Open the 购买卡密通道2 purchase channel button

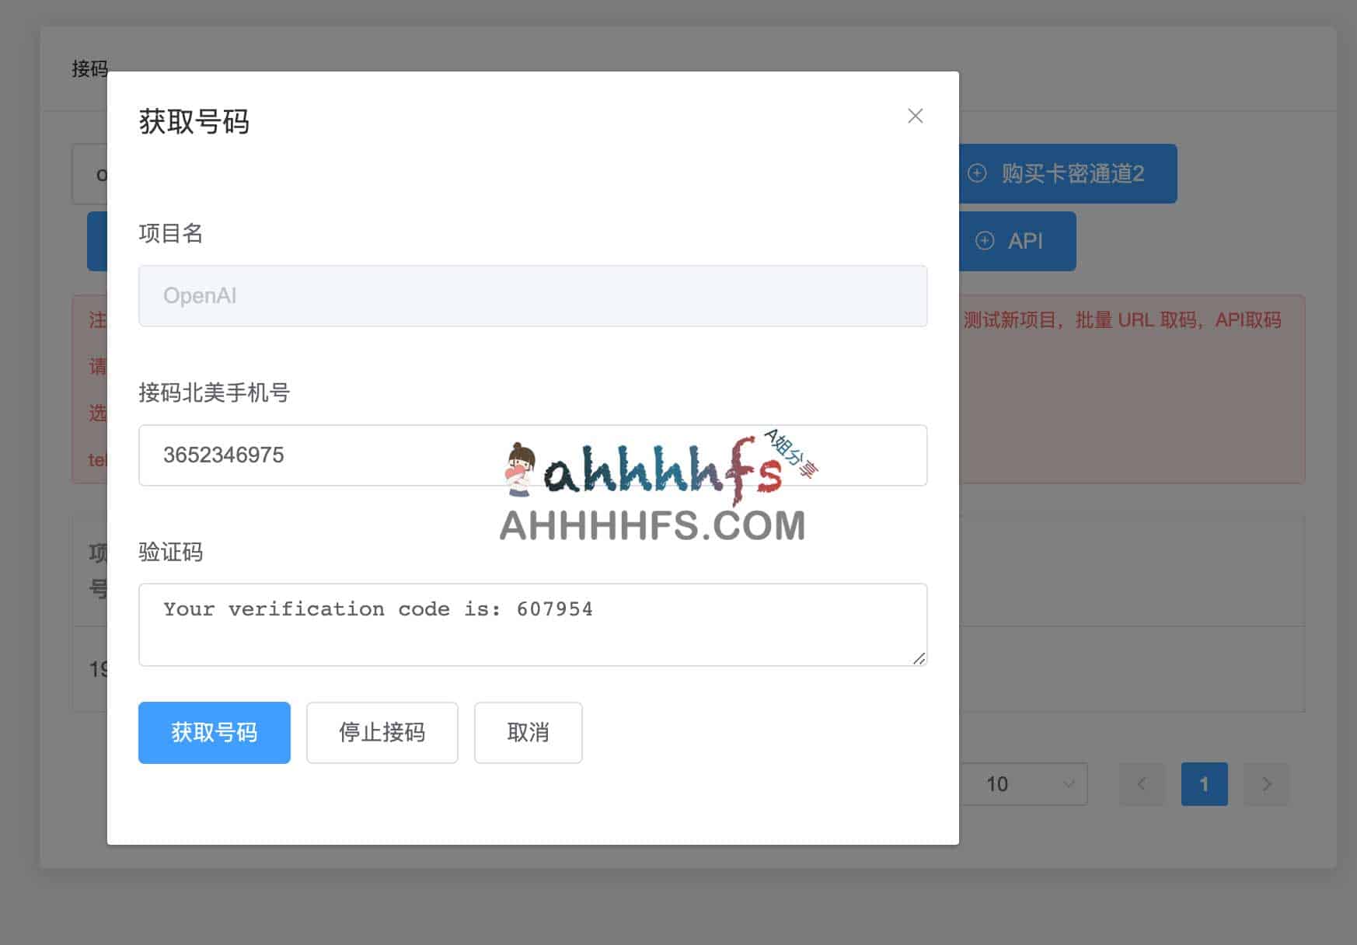[x=1071, y=173]
